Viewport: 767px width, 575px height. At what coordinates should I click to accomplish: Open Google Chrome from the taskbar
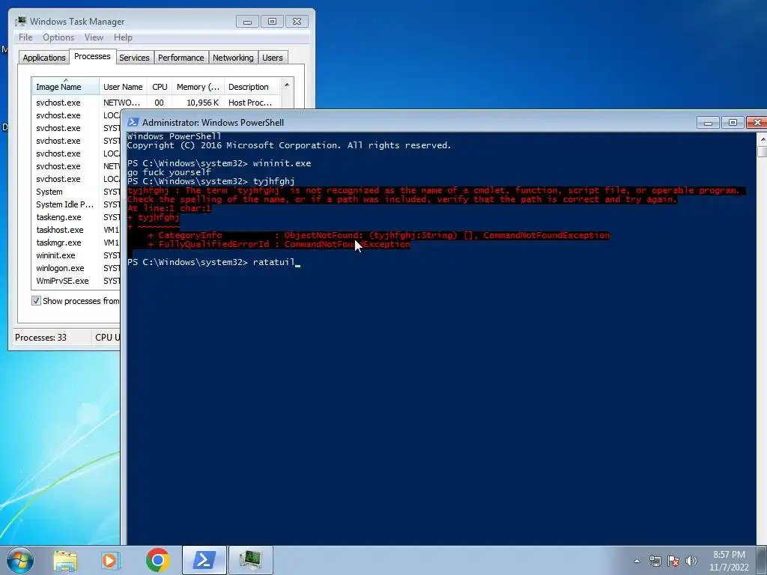[x=157, y=560]
